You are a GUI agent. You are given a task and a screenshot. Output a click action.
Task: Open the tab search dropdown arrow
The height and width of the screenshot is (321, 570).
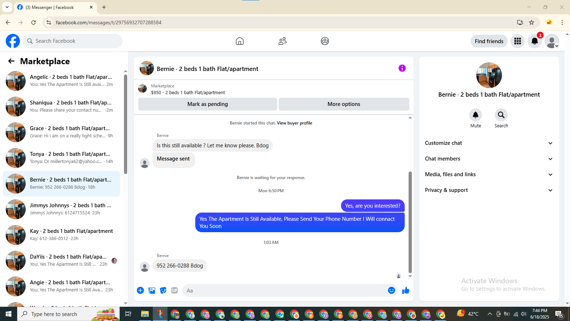pyautogui.click(x=7, y=7)
